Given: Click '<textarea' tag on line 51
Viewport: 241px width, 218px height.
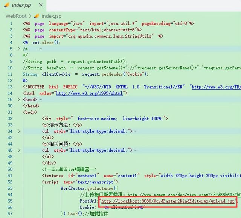Looking at the screenshot, I should coord(53,176).
